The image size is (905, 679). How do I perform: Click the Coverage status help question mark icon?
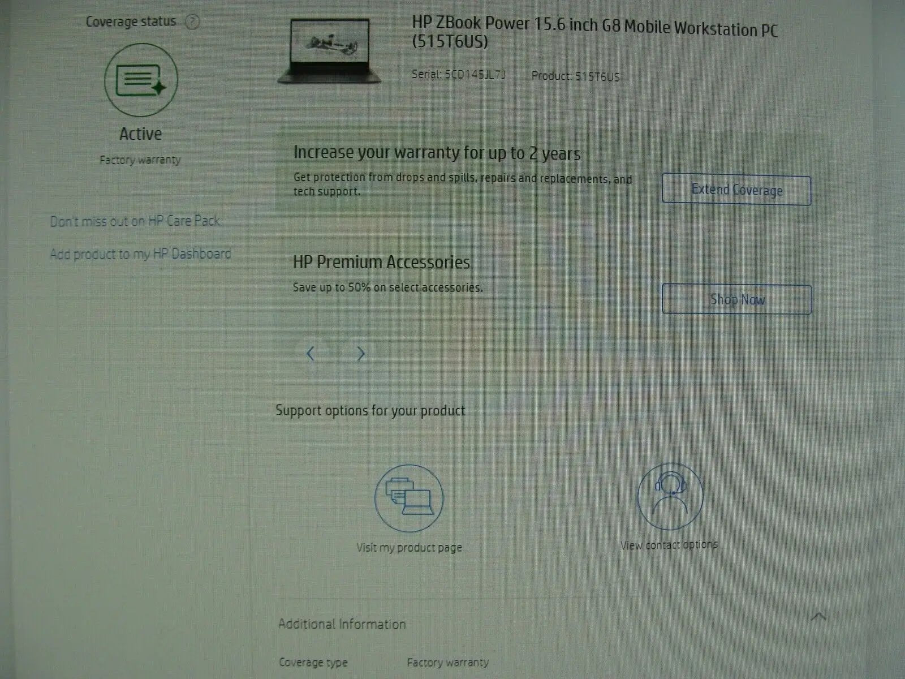[192, 22]
